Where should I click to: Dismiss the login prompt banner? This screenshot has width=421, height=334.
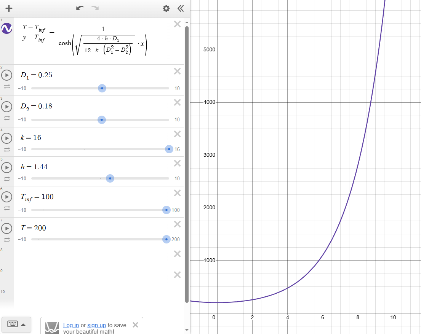click(x=135, y=325)
